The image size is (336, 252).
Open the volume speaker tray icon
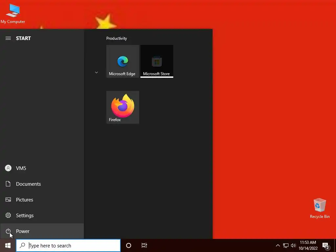pos(293,245)
